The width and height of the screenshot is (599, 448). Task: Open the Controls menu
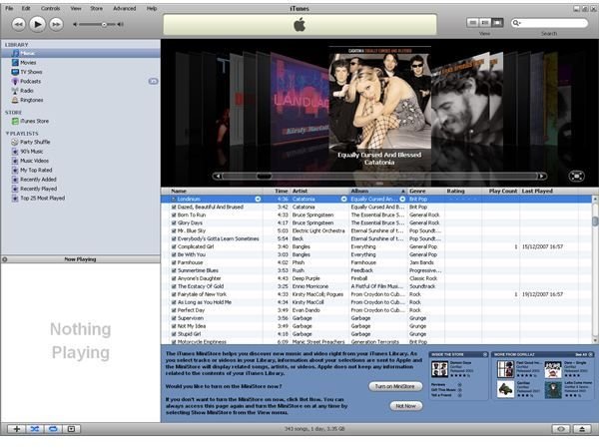click(x=50, y=8)
